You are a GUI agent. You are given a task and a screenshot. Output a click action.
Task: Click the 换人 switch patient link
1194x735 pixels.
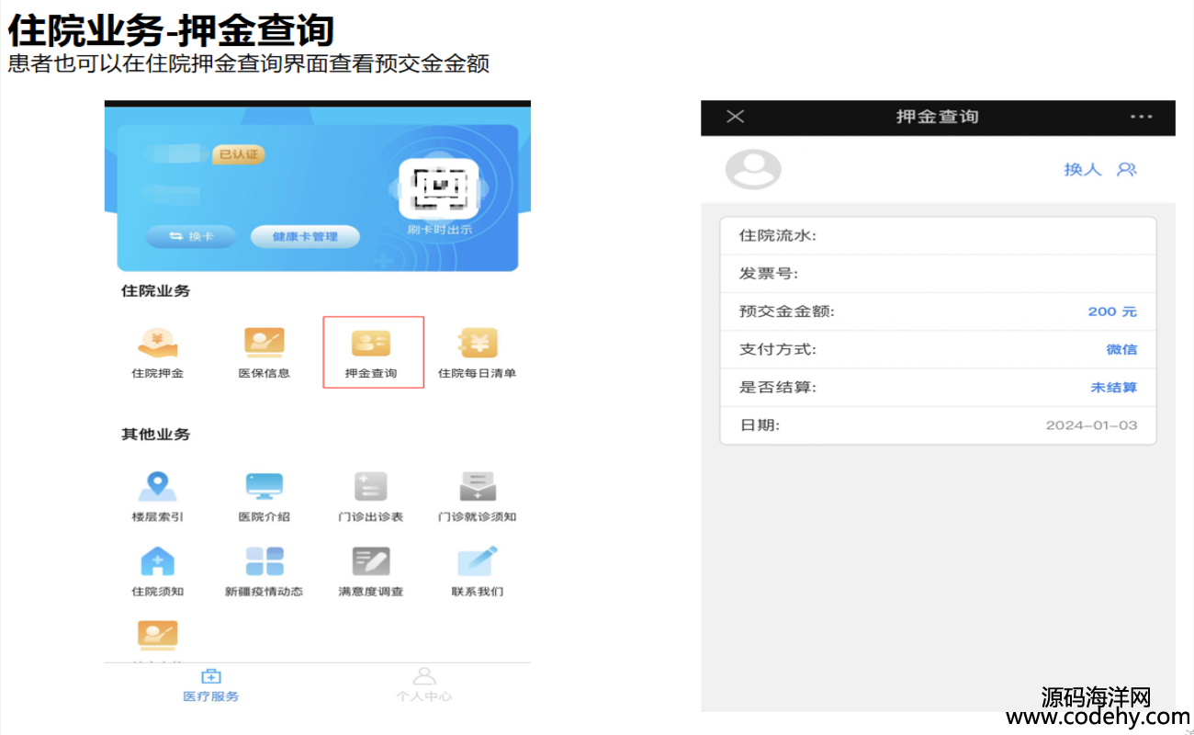click(1082, 169)
